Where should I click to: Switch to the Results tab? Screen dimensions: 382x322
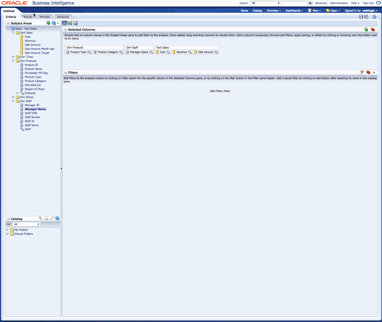[28, 17]
